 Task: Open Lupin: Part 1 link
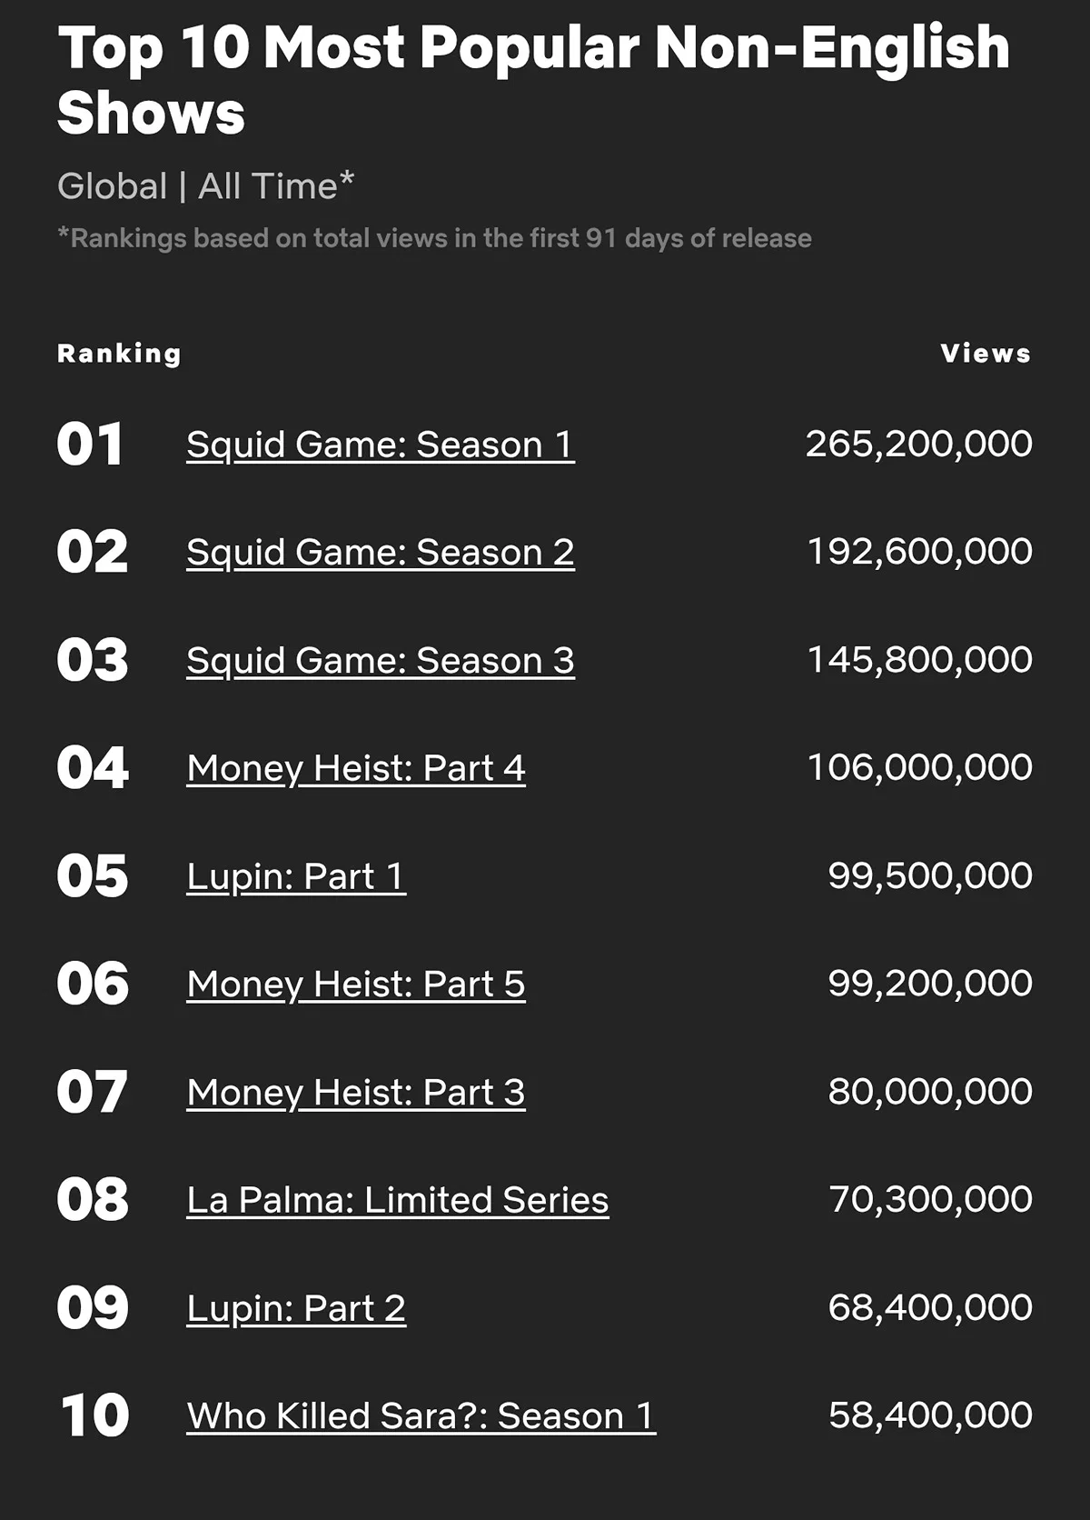296,876
